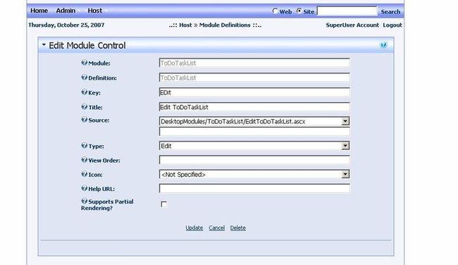Click the help icon beside Title label
The height and width of the screenshot is (265, 458).
[x=84, y=106]
